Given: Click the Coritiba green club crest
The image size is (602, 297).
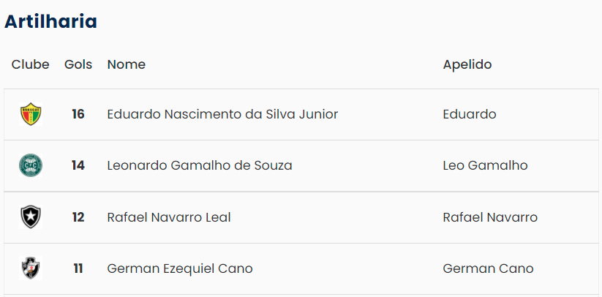Looking at the screenshot, I should [31, 165].
